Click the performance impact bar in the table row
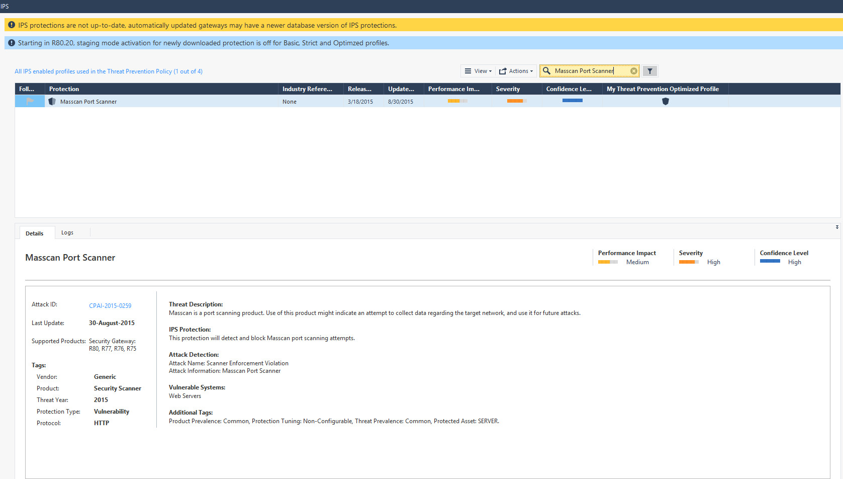843x479 pixels. [457, 101]
